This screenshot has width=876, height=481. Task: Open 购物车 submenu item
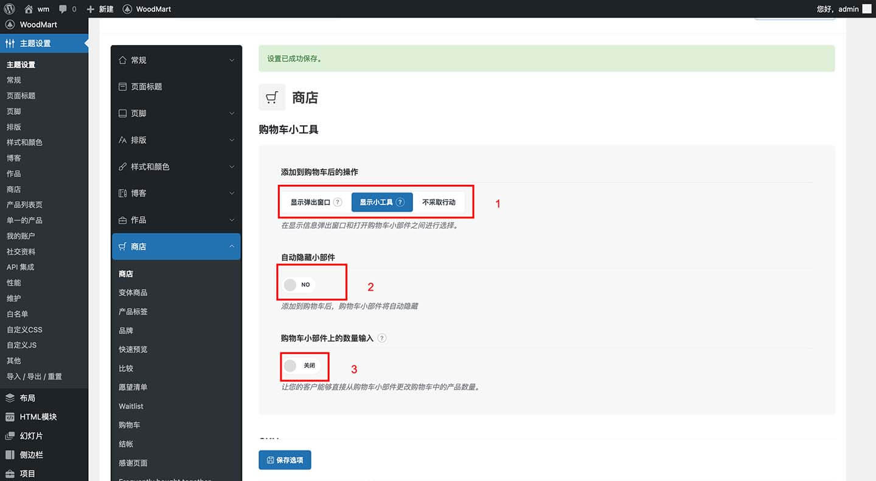pyautogui.click(x=129, y=424)
